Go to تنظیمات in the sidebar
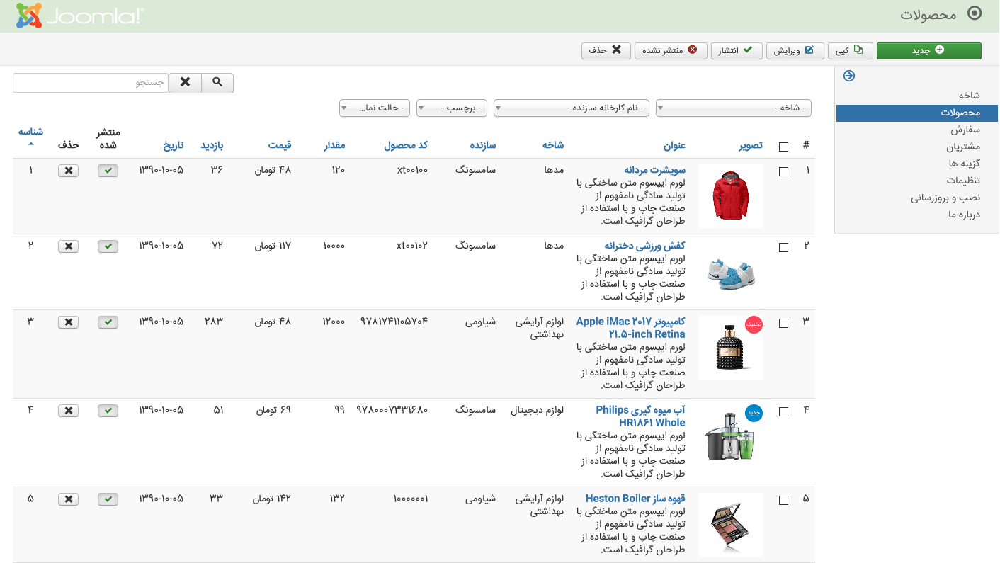This screenshot has height=563, width=1000. (963, 181)
